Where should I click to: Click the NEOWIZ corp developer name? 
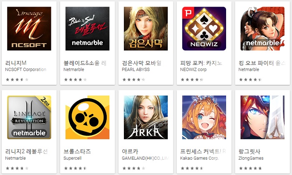[193, 69]
